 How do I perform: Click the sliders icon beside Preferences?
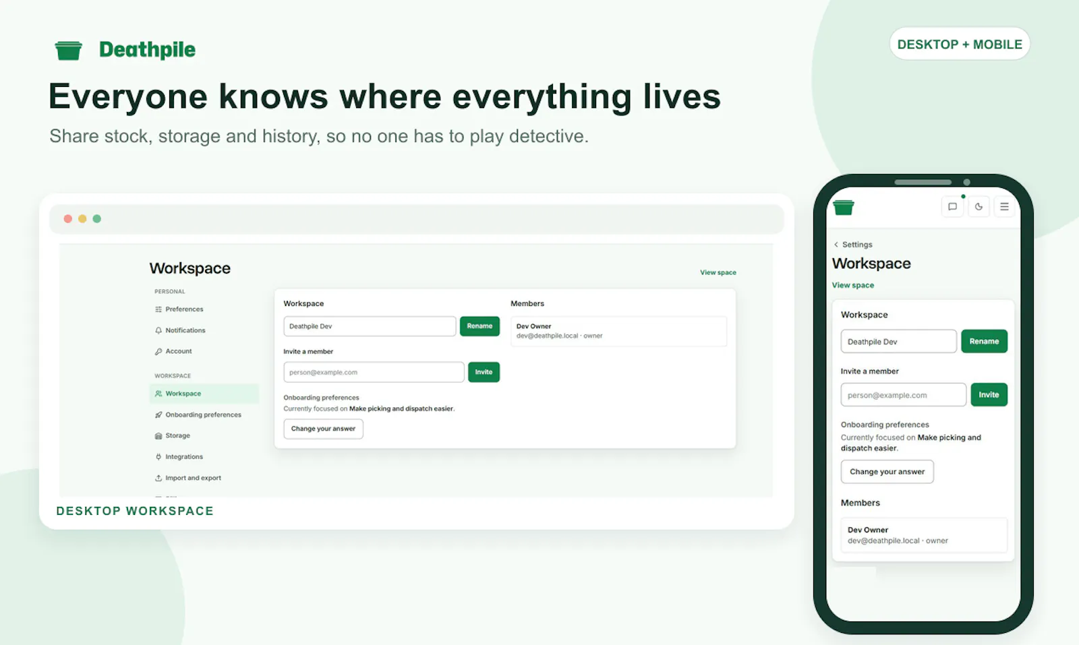pos(158,309)
